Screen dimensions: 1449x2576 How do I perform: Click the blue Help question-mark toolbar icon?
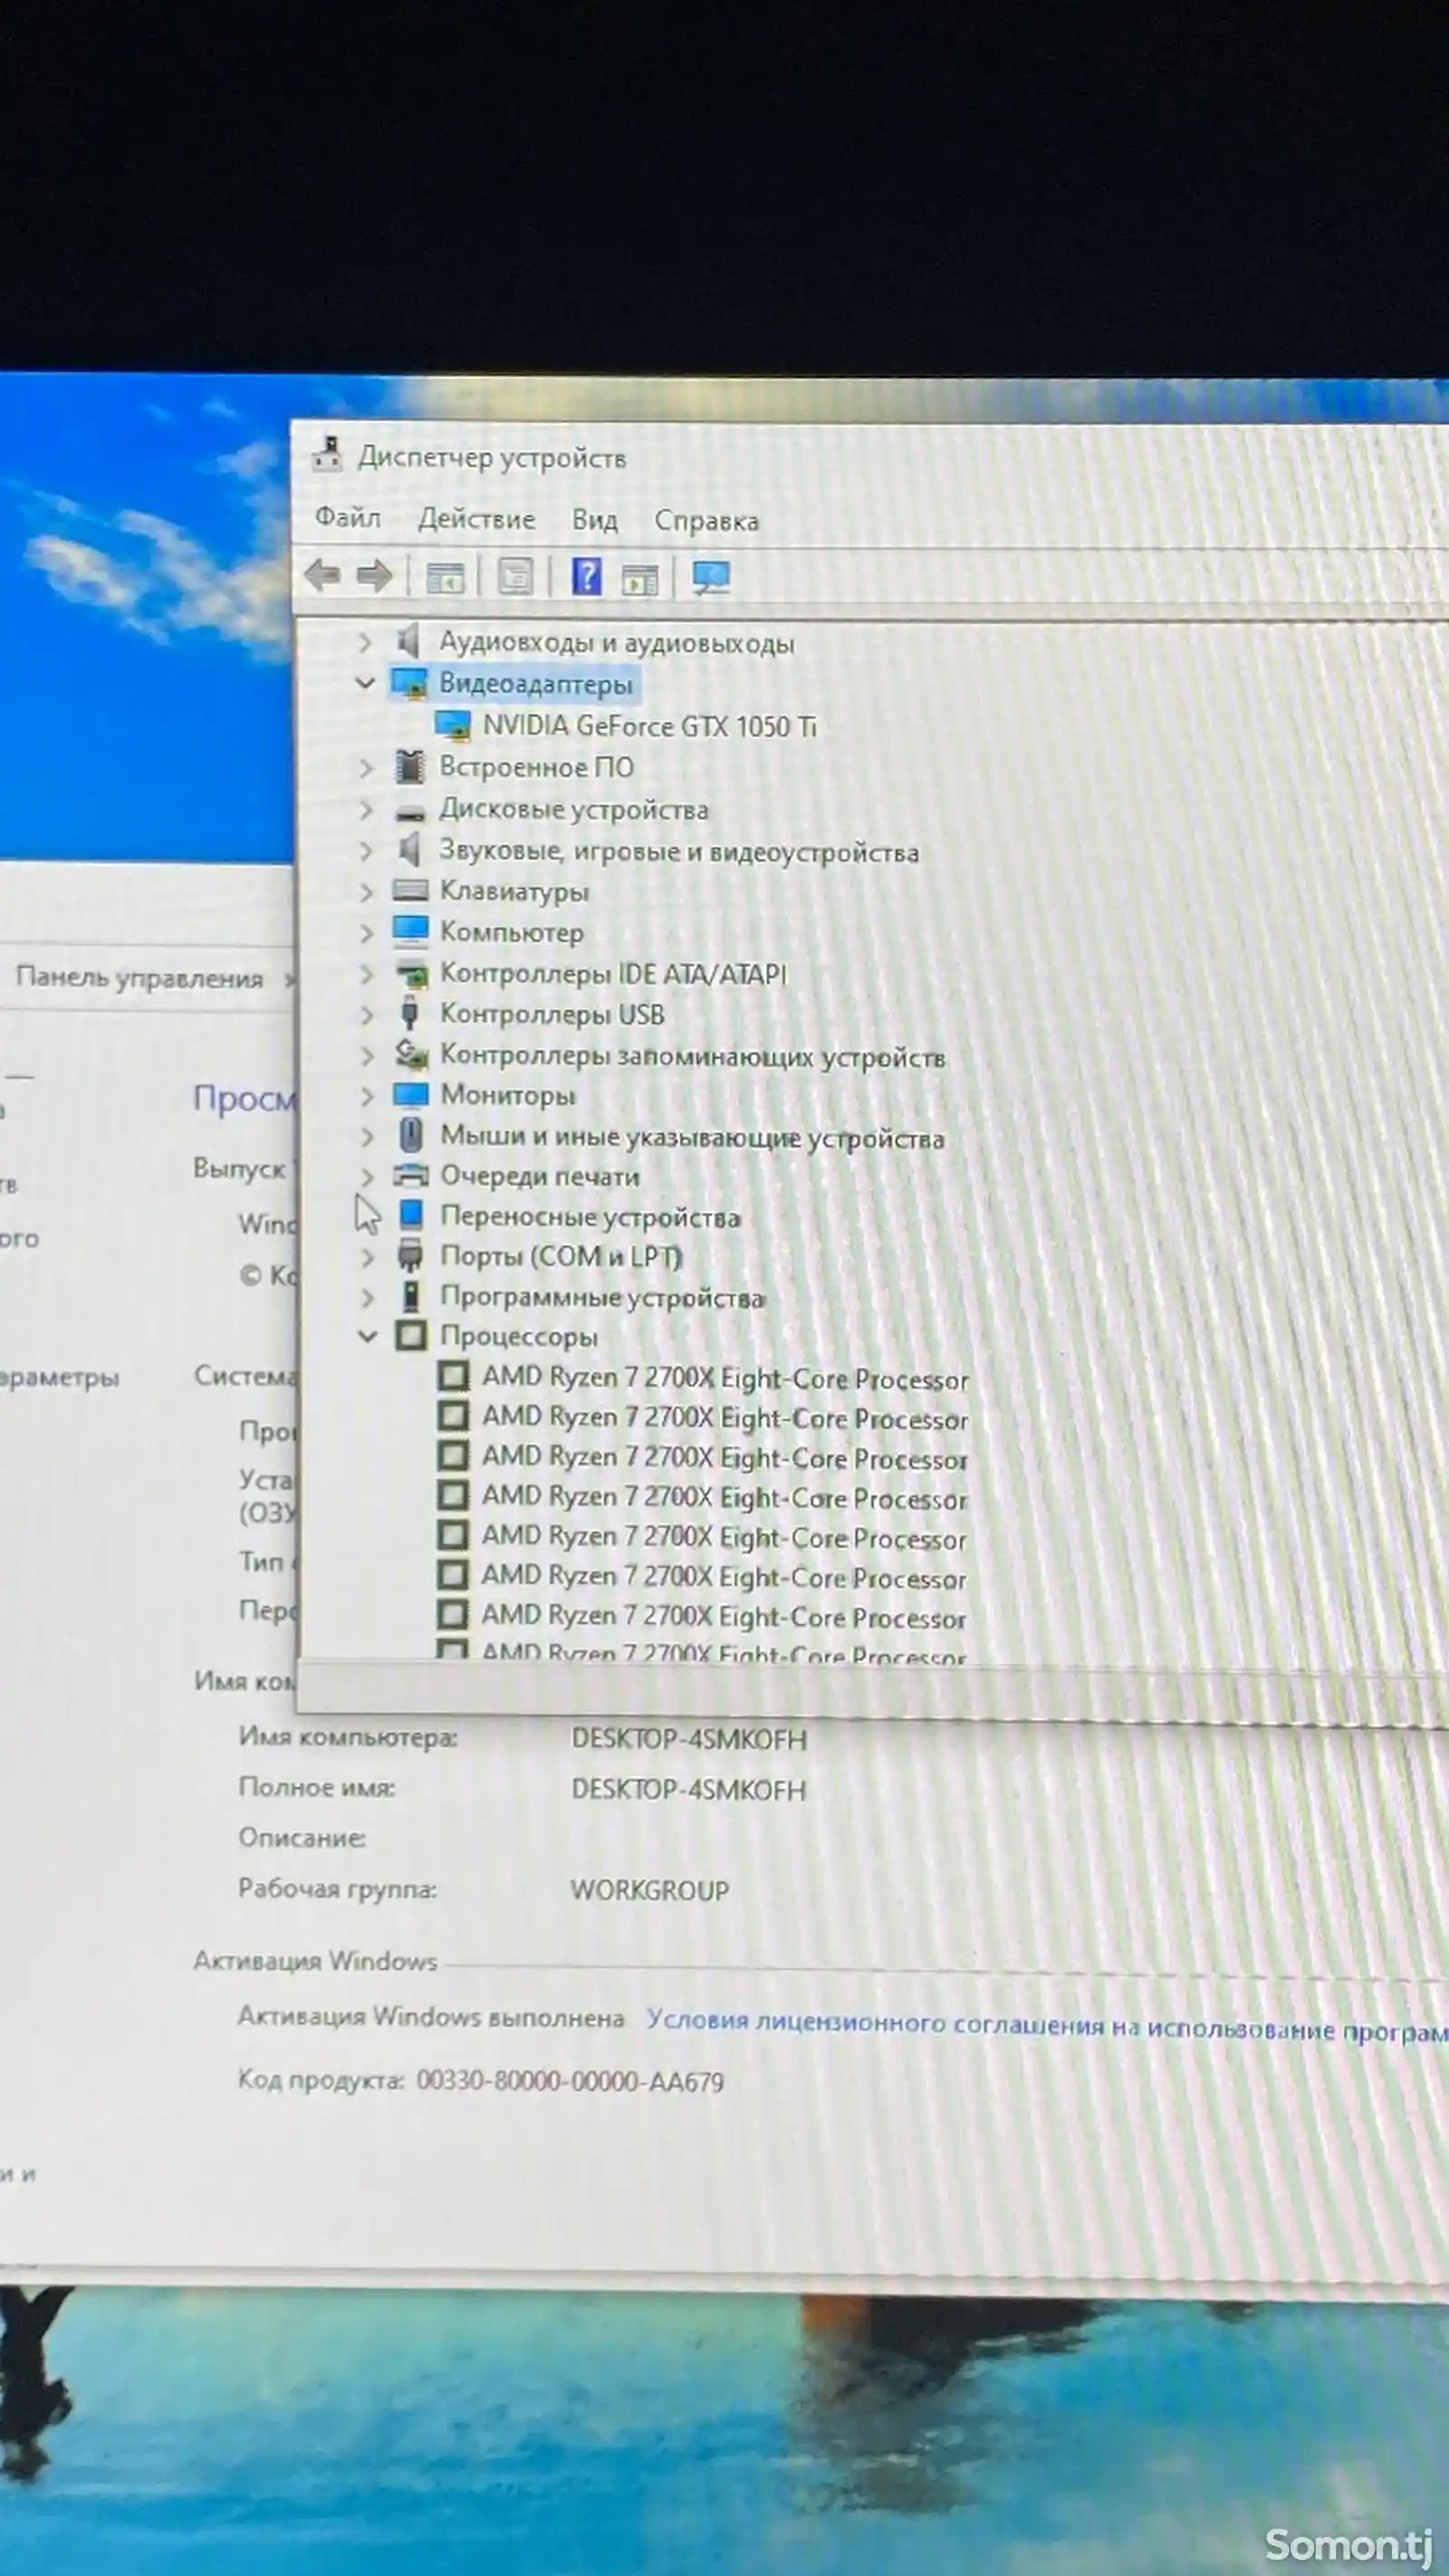click(x=586, y=577)
